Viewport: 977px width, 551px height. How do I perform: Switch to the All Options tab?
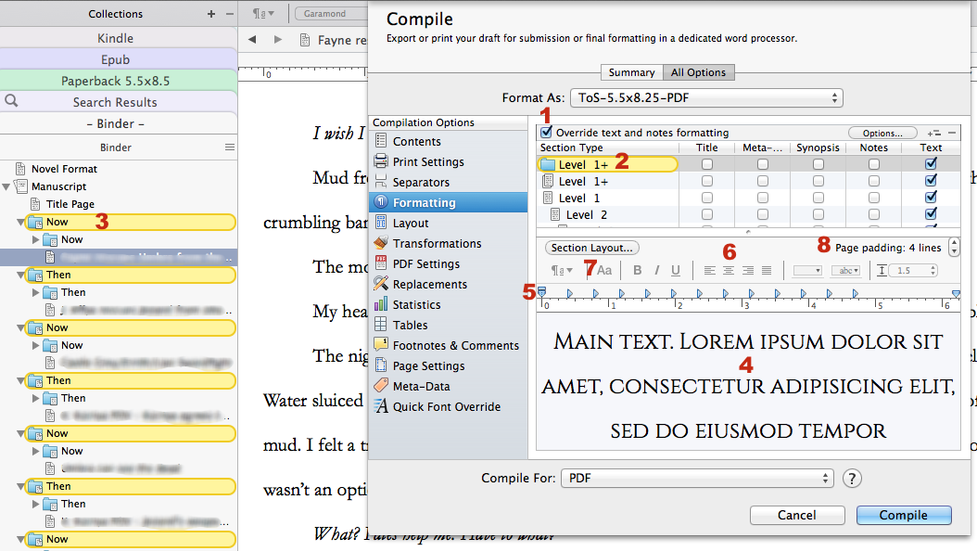pos(699,71)
